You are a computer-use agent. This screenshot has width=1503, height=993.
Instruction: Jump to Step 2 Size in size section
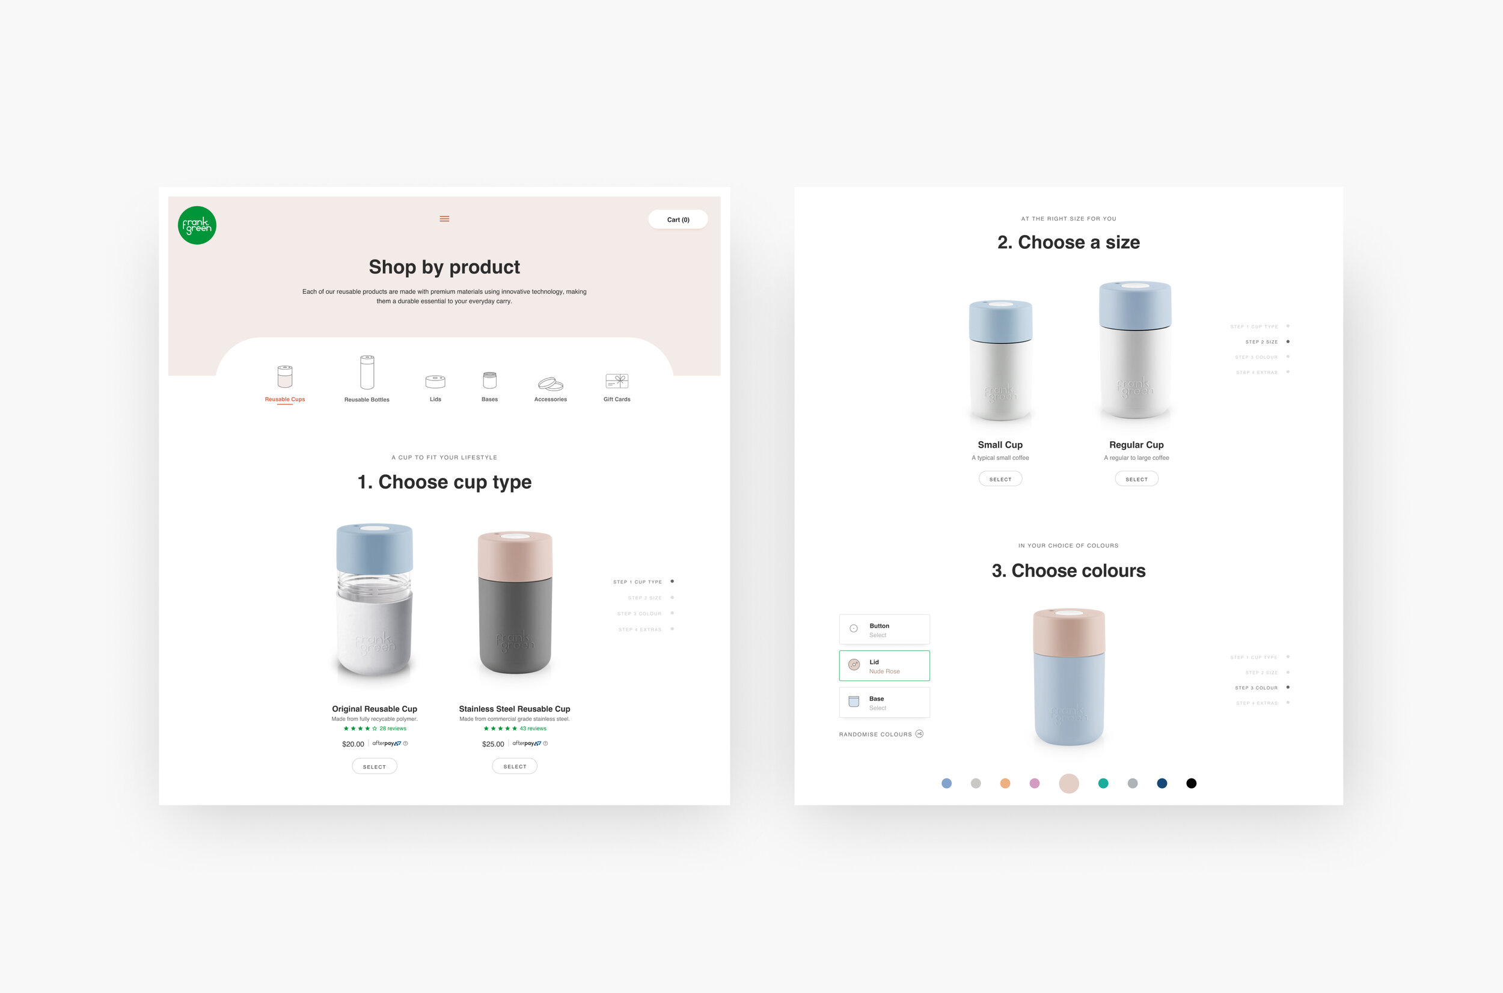(x=1267, y=342)
